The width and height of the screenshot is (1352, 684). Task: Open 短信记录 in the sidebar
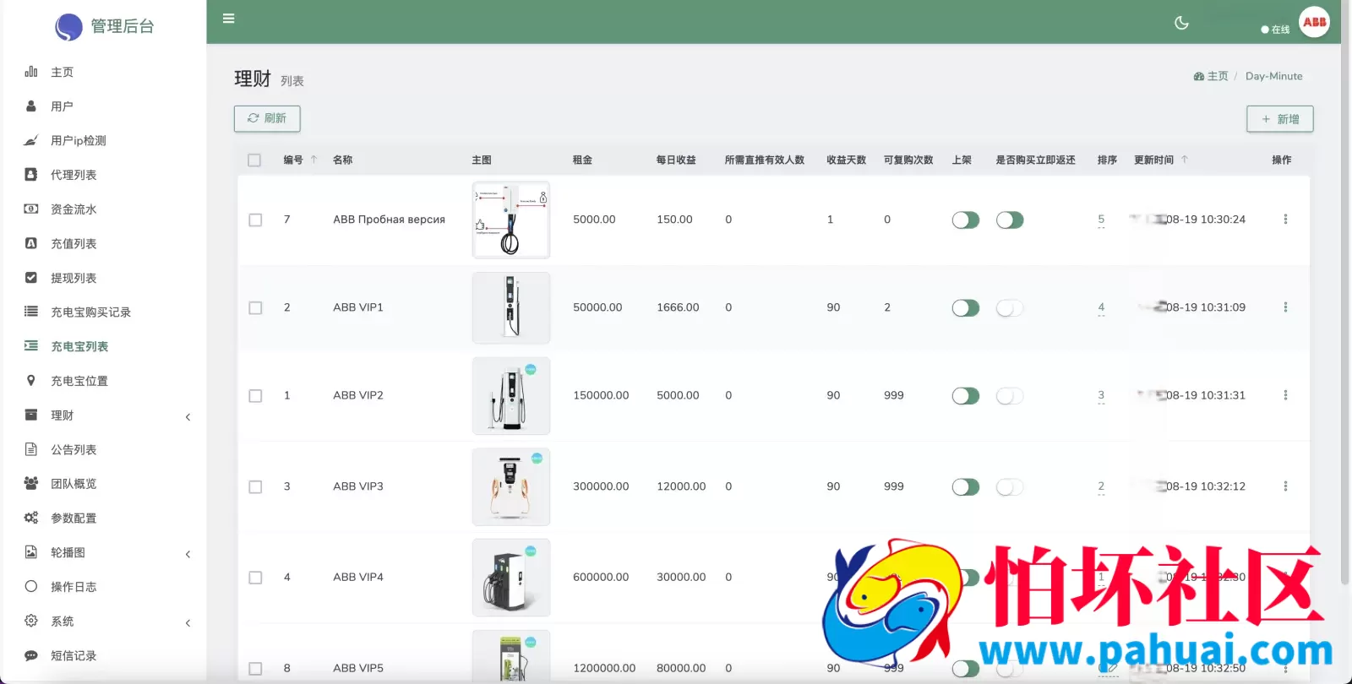pyautogui.click(x=74, y=655)
